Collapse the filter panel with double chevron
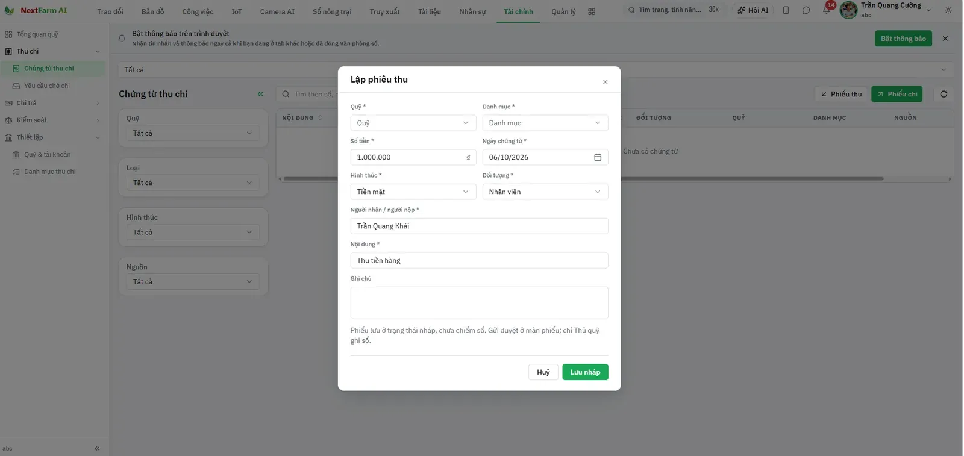Screen dimensions: 964x456 [x=260, y=94]
